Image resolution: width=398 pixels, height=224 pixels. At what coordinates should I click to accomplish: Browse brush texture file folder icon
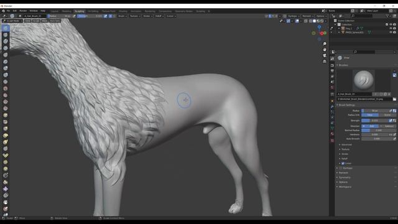coord(394,99)
